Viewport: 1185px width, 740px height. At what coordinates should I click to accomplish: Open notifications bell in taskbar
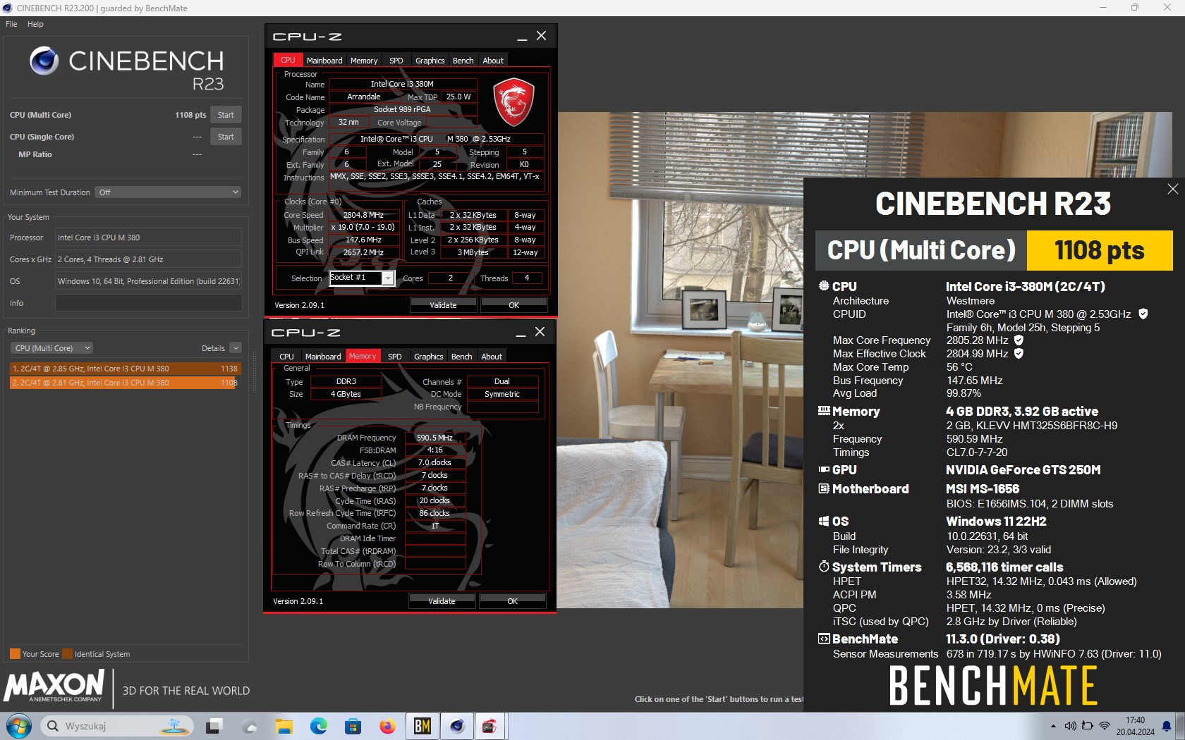1167,726
